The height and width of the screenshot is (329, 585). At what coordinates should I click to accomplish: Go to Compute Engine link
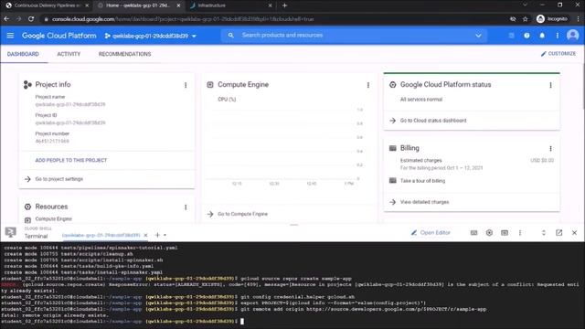point(242,214)
